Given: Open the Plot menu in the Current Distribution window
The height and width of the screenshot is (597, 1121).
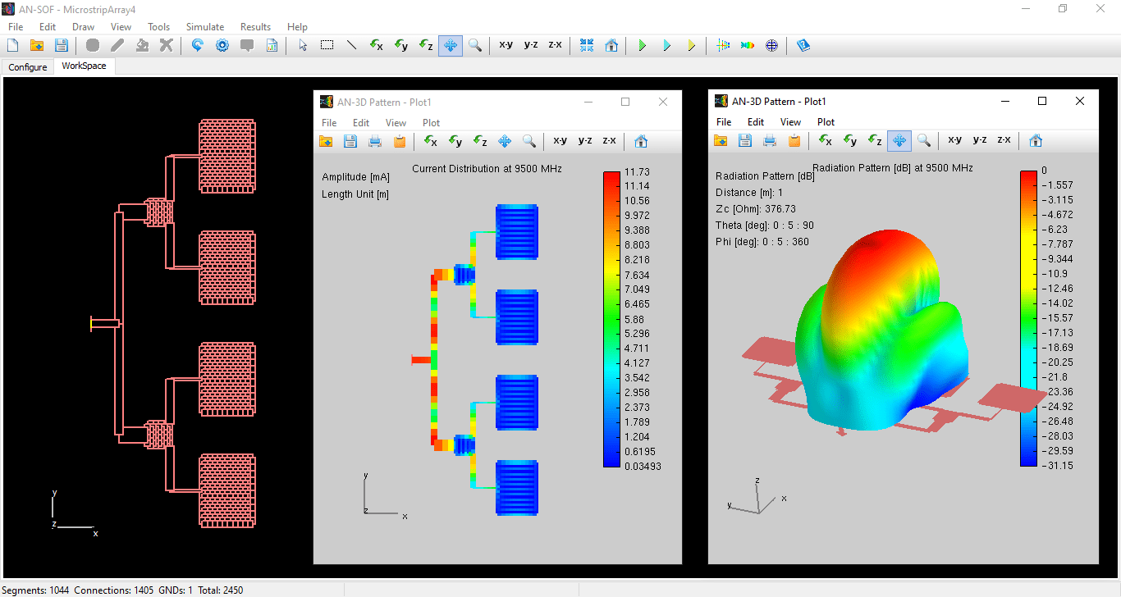Looking at the screenshot, I should pyautogui.click(x=431, y=122).
